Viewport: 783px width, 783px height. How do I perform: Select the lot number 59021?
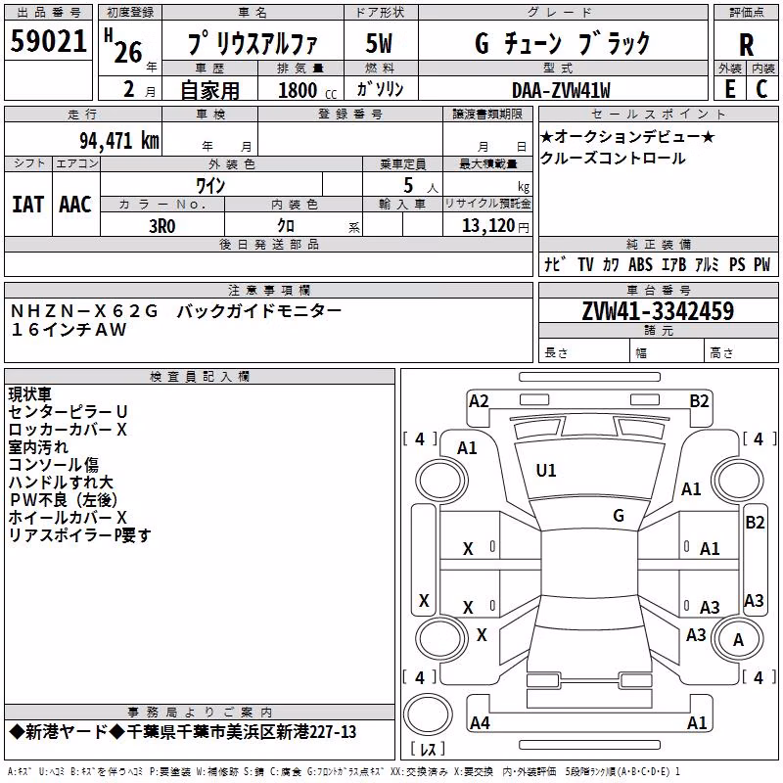[x=48, y=41]
